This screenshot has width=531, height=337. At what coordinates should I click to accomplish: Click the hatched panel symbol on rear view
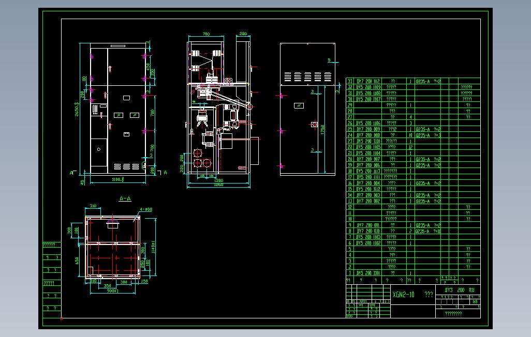(298, 105)
